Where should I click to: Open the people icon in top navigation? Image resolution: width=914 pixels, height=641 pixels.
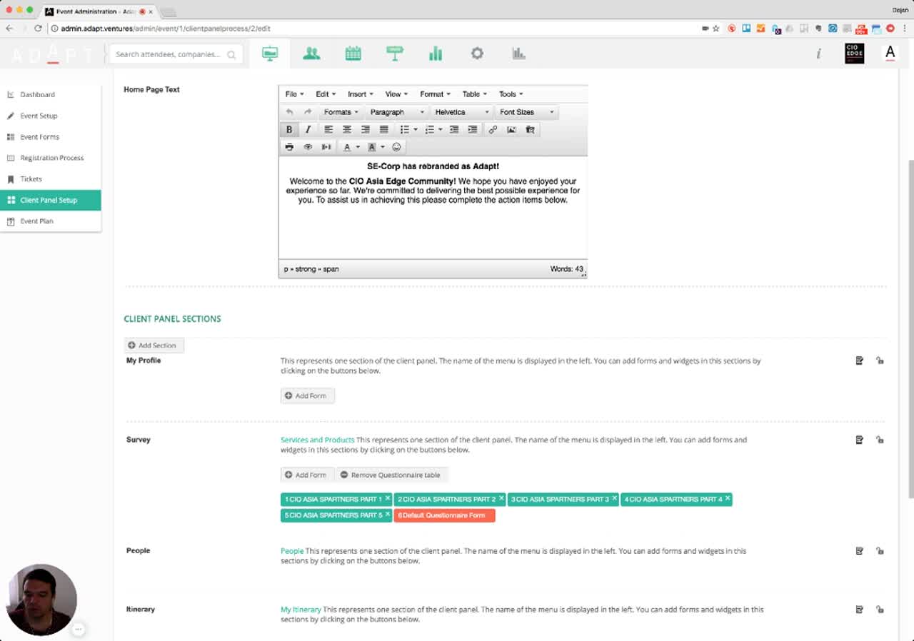311,54
